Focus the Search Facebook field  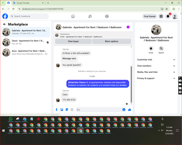click(x=29, y=16)
